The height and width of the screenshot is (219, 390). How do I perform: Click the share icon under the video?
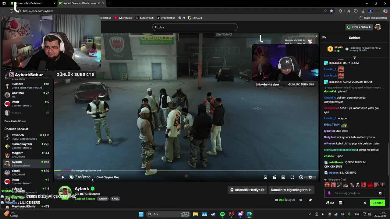click(301, 200)
